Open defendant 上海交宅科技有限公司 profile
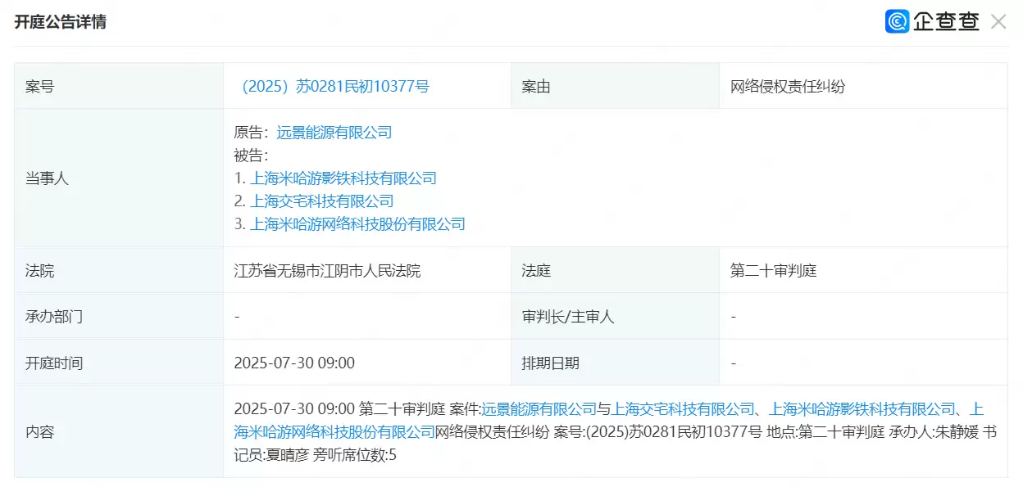Viewport: 1023px width, 487px height. pyautogui.click(x=321, y=201)
